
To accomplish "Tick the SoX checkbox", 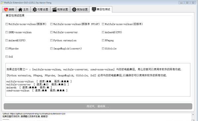I will pyautogui.click(x=7, y=57).
